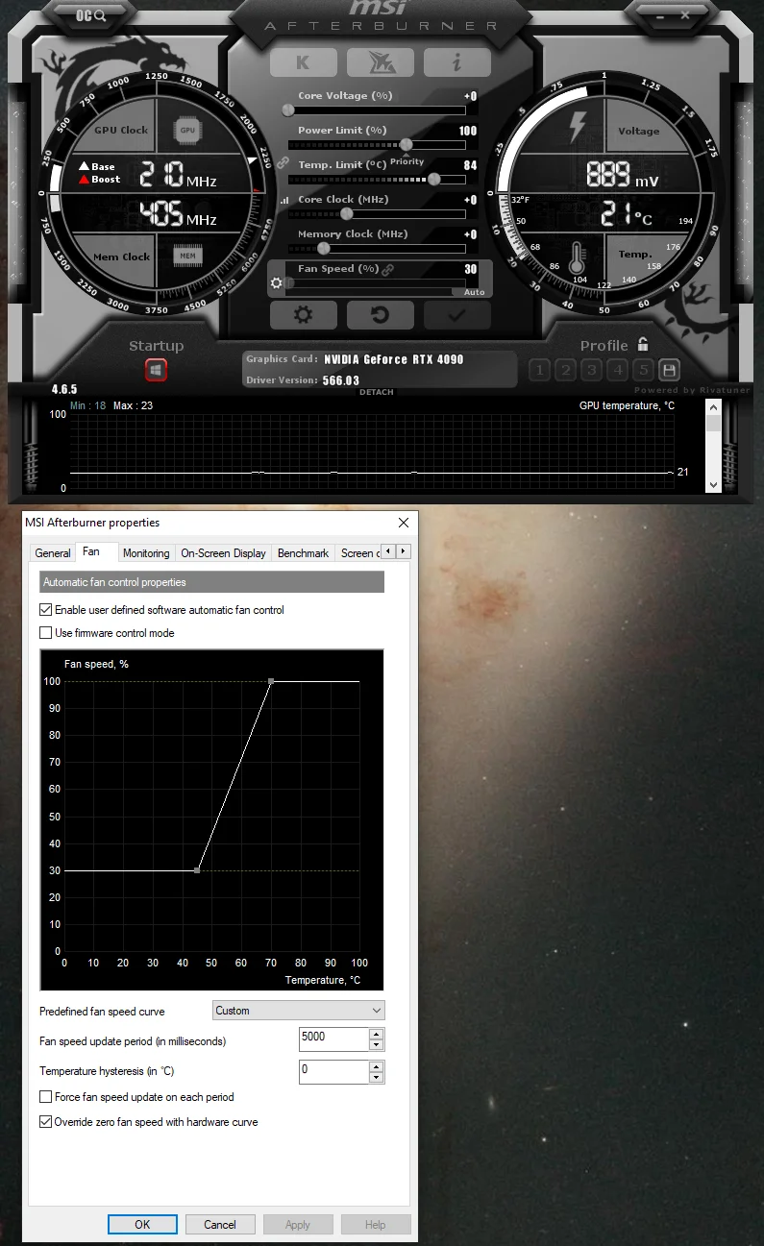This screenshot has width=764, height=1246.
Task: Click the voltage lightning bolt icon
Action: pos(578,127)
